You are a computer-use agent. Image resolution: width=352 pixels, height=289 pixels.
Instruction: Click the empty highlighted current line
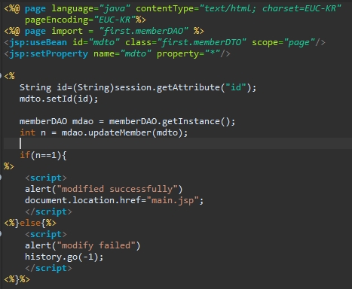(178, 143)
